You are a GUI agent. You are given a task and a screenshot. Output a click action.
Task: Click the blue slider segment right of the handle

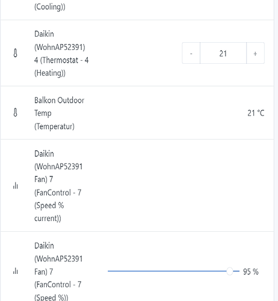pos(236,272)
